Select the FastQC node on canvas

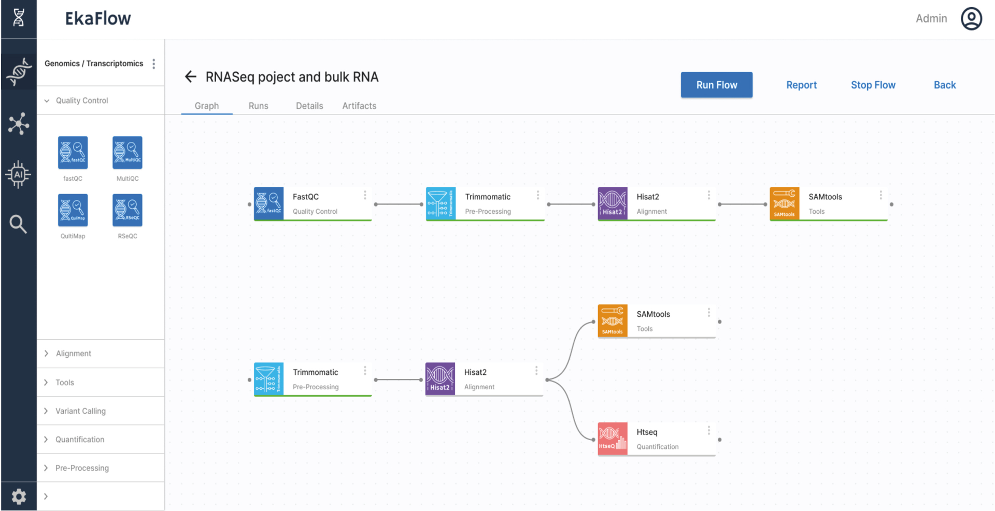(312, 204)
